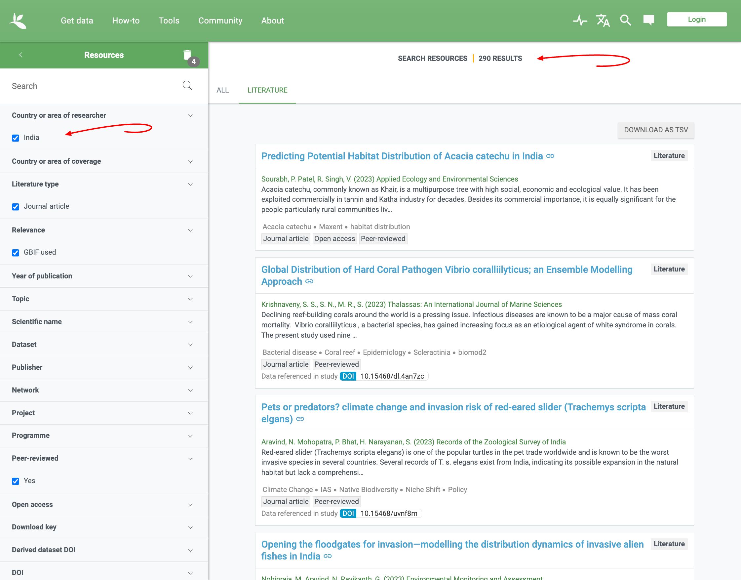Click the back arrow beside Resources
The height and width of the screenshot is (580, 741).
pyautogui.click(x=21, y=55)
